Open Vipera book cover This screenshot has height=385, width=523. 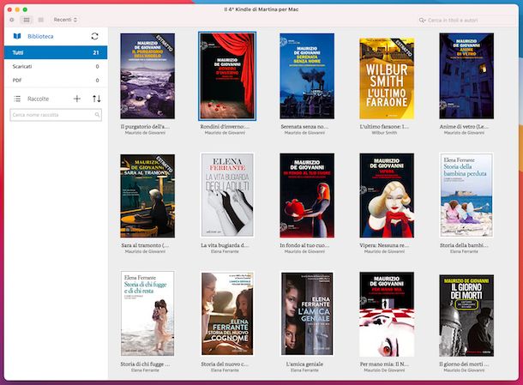tap(387, 196)
